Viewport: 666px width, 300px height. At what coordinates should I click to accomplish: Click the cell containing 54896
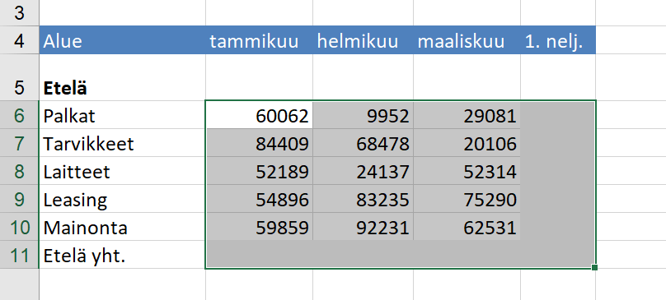tap(259, 199)
